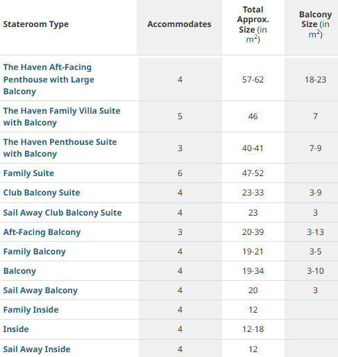Click the Balcony stateroom link
The height and width of the screenshot is (357, 338).
19,271
